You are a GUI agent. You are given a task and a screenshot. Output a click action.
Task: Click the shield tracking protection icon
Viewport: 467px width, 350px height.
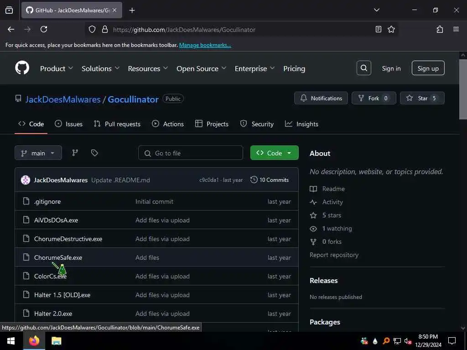92,29
